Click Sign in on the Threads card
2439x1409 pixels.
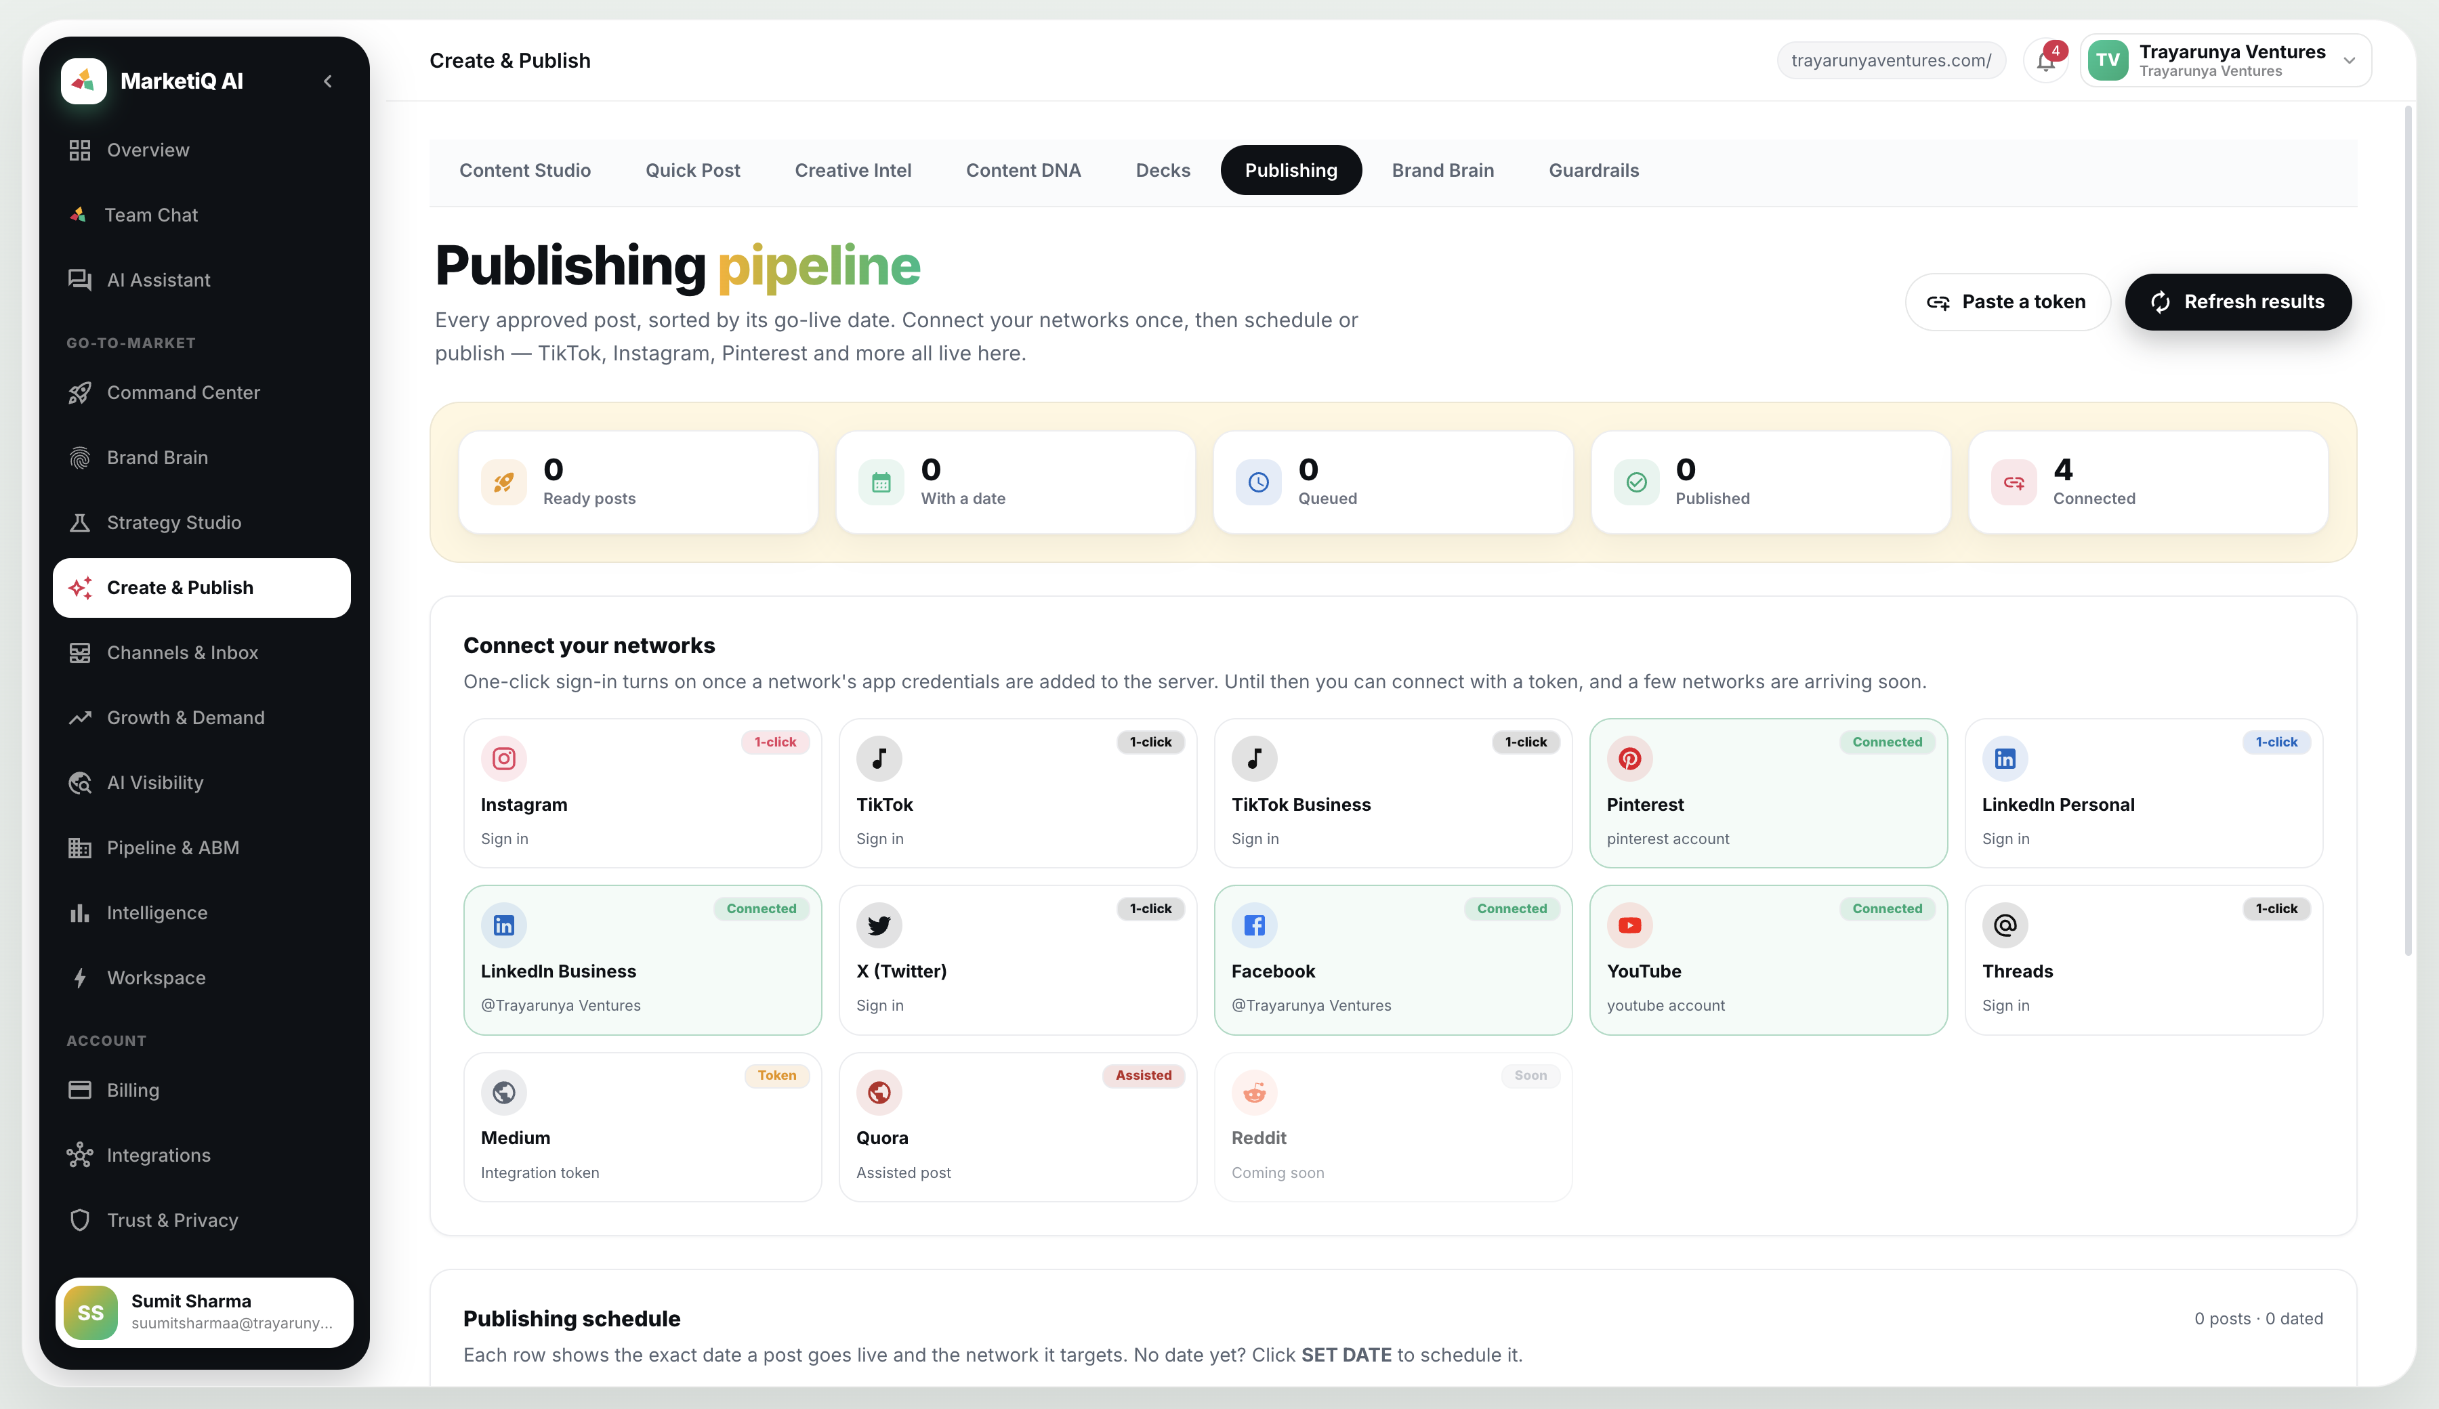click(x=2005, y=1005)
